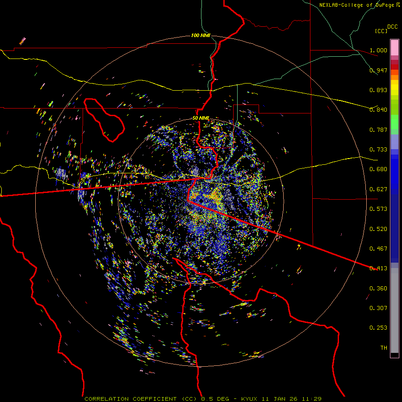402x402 pixels.
Task: Pick the pink swatch atop the color bar
Action: click(x=394, y=47)
